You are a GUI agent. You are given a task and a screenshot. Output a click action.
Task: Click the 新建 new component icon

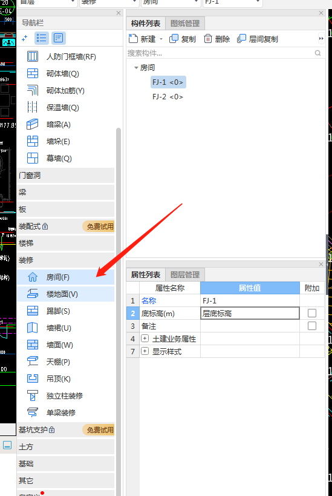pyautogui.click(x=133, y=39)
